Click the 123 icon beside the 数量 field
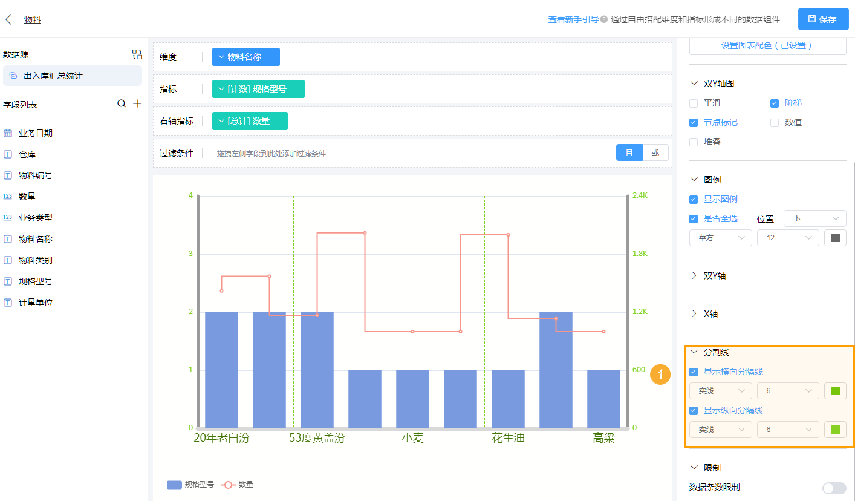 (x=8, y=196)
